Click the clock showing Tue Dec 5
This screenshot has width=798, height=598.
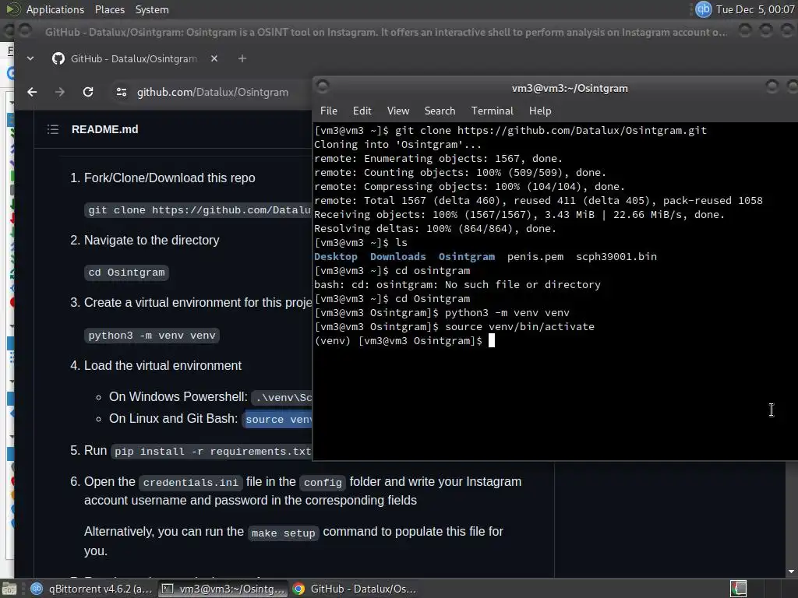(754, 9)
